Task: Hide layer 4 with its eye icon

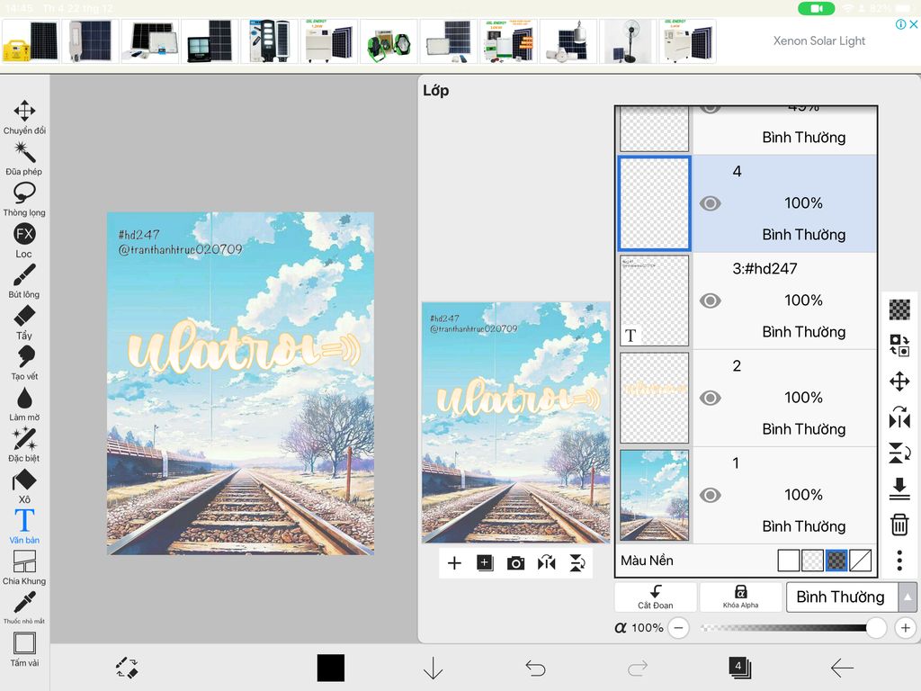Action: pyautogui.click(x=711, y=203)
